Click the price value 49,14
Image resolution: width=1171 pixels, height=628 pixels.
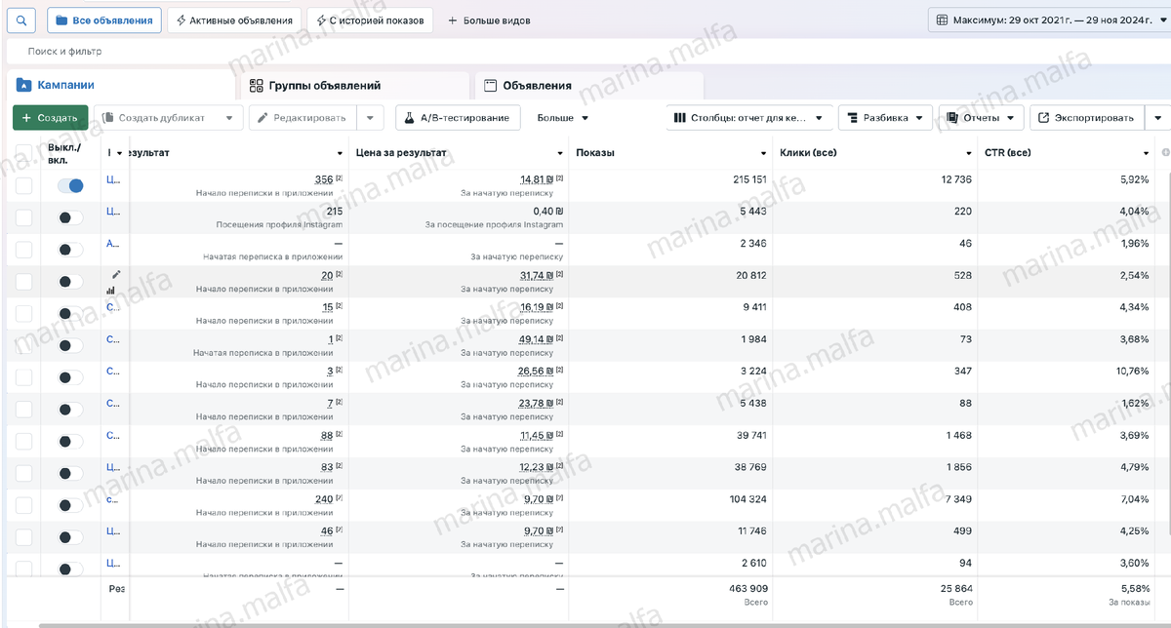(x=537, y=339)
